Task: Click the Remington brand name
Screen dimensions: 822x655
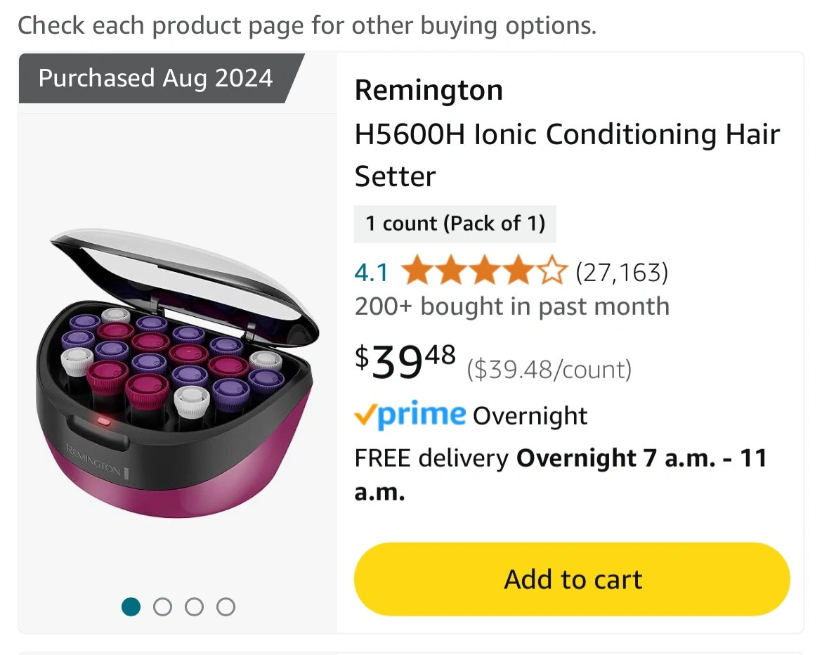Action: tap(429, 90)
